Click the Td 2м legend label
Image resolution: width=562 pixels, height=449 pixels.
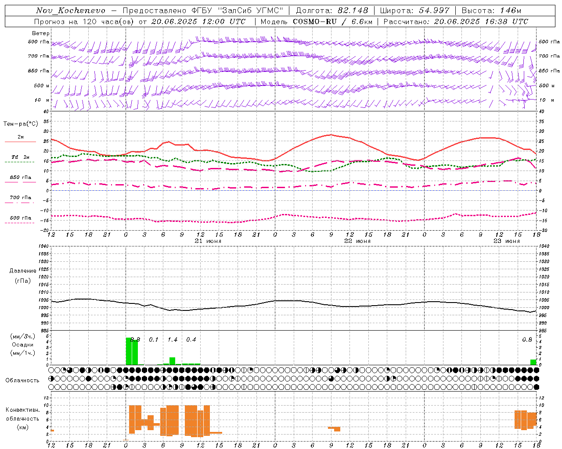(x=21, y=157)
